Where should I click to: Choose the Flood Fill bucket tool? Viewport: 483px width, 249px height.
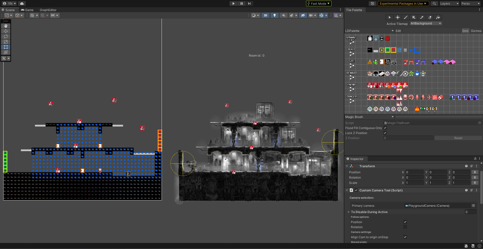pyautogui.click(x=438, y=17)
